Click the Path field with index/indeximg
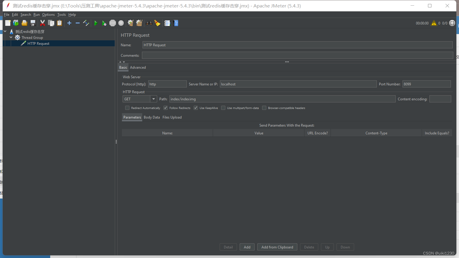Viewport: 459px width, 258px height. [x=282, y=99]
